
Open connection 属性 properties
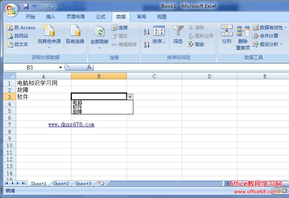tap(120, 36)
